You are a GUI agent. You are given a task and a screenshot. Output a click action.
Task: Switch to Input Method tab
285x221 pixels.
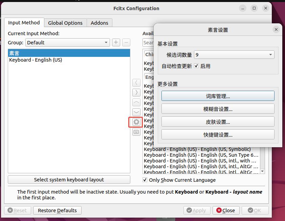click(24, 23)
